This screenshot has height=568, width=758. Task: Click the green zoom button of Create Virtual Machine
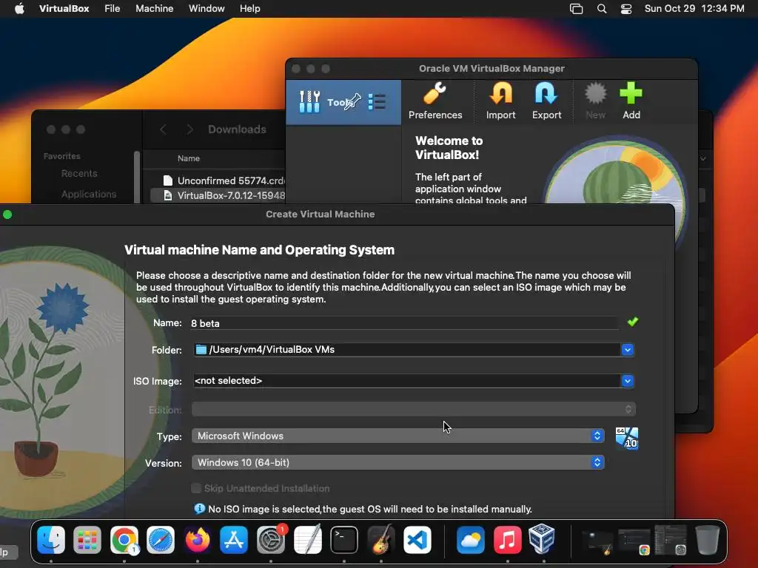coord(7,214)
